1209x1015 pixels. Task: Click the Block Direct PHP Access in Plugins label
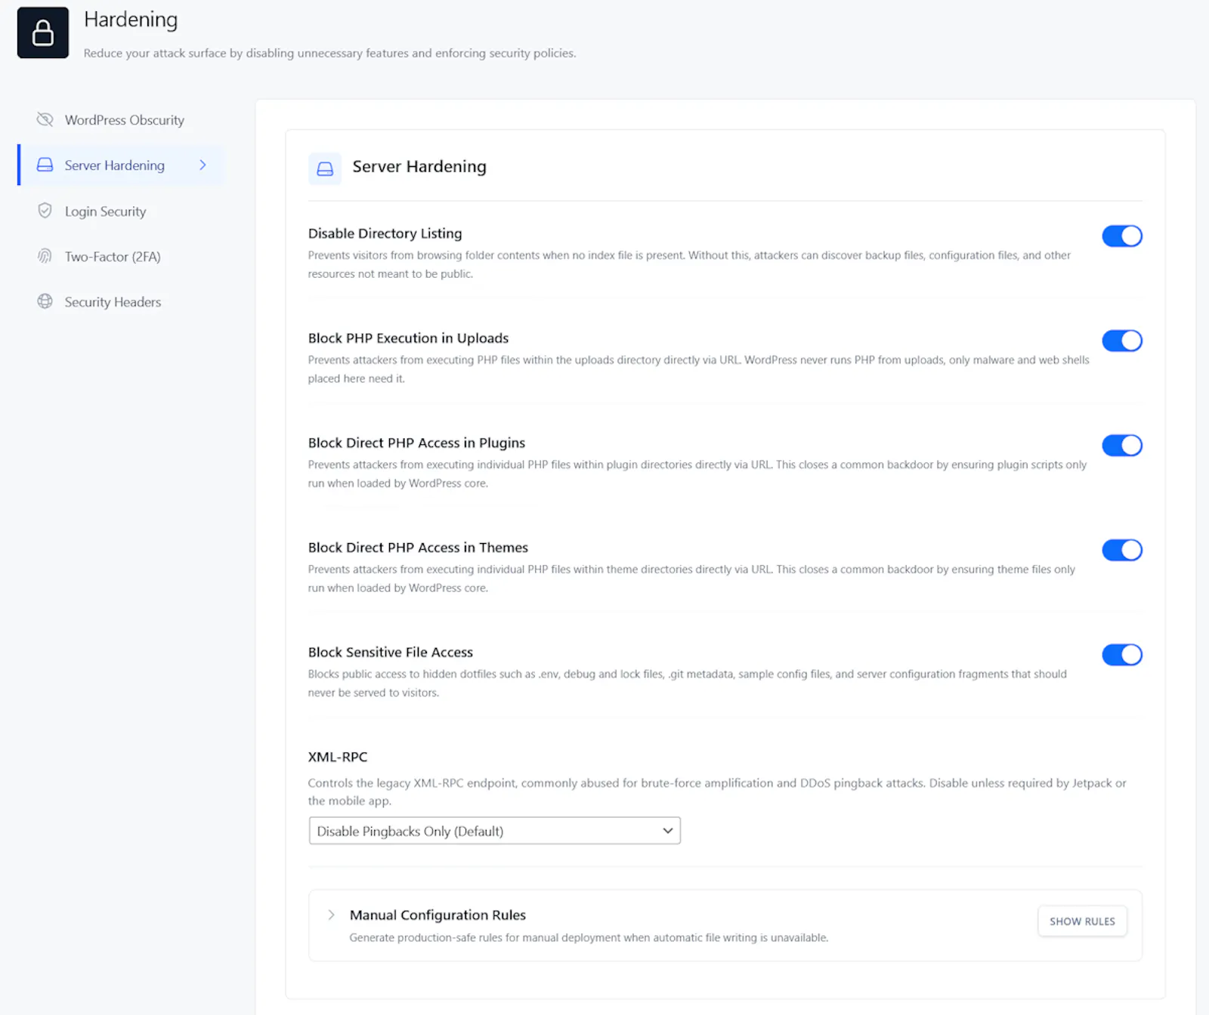coord(416,443)
